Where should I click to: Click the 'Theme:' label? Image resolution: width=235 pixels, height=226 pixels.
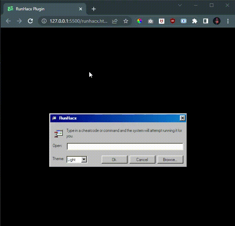[x=58, y=158]
